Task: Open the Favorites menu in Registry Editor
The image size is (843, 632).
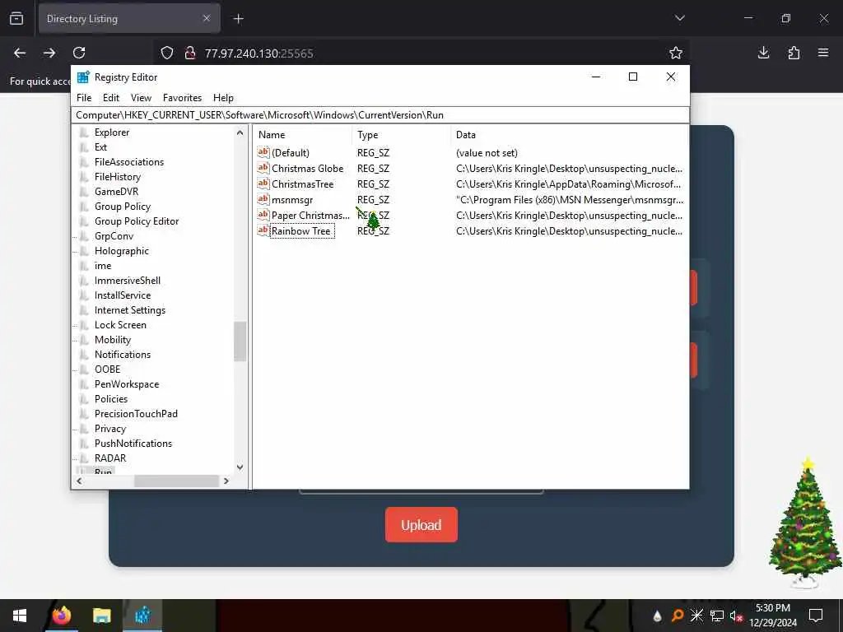Action: pos(182,98)
